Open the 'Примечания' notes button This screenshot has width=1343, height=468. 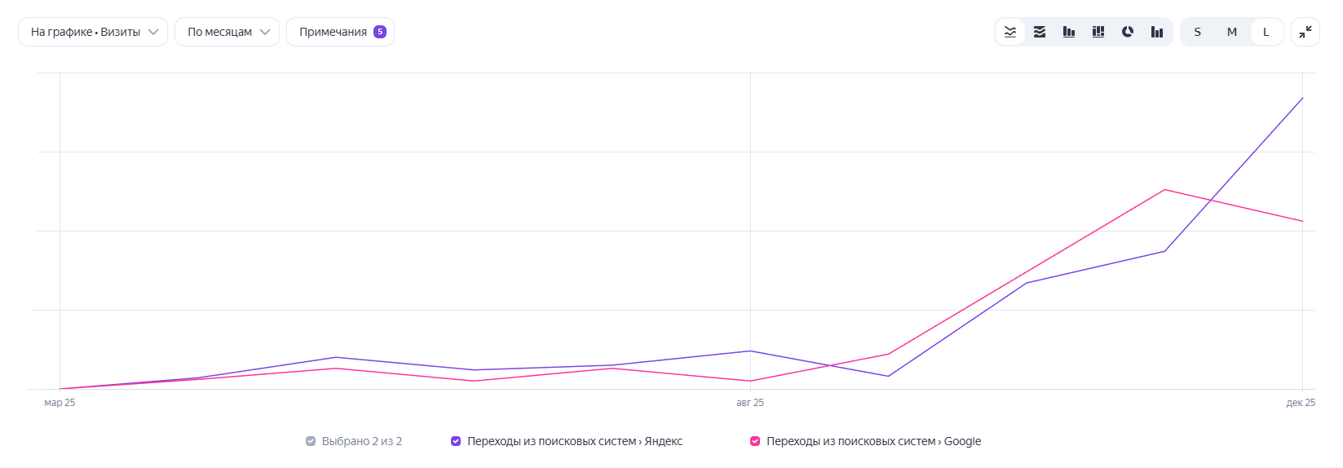click(333, 32)
